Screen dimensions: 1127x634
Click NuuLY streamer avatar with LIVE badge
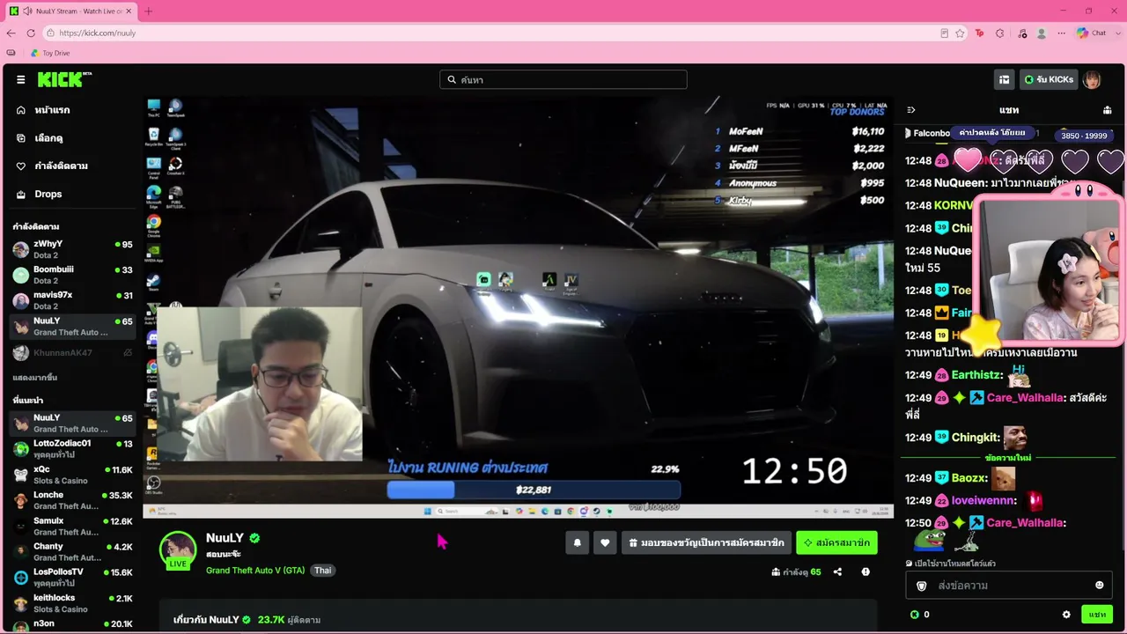pos(178,550)
